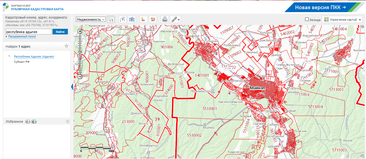
Task: Open Республика Адыгея (Адыгея) result link
Action: point(34,56)
